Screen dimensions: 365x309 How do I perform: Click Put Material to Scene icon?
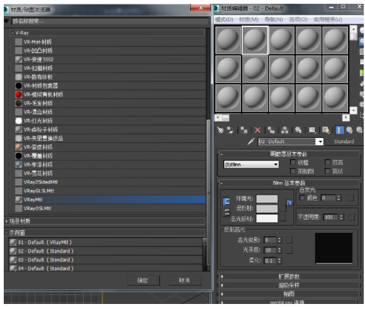(230, 130)
